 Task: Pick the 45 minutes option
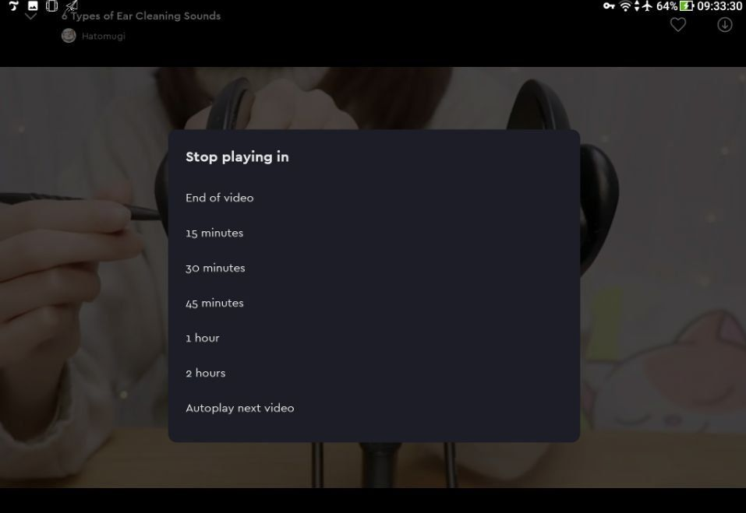pyautogui.click(x=214, y=303)
